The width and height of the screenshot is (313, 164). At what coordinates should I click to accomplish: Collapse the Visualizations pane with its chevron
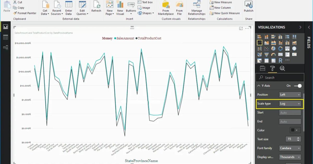click(300, 27)
